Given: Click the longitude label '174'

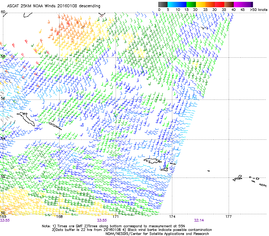Looking at the screenshot, I should pyautogui.click(x=172, y=217).
